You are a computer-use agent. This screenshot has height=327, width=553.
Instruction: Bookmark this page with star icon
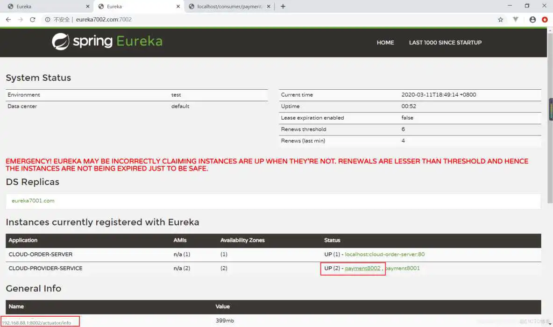click(500, 20)
